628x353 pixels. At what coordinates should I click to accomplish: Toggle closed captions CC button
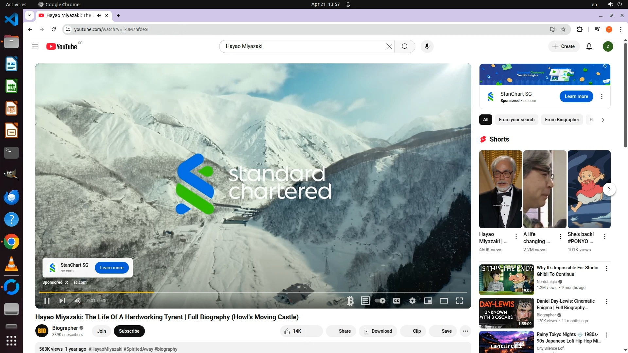[x=396, y=301]
